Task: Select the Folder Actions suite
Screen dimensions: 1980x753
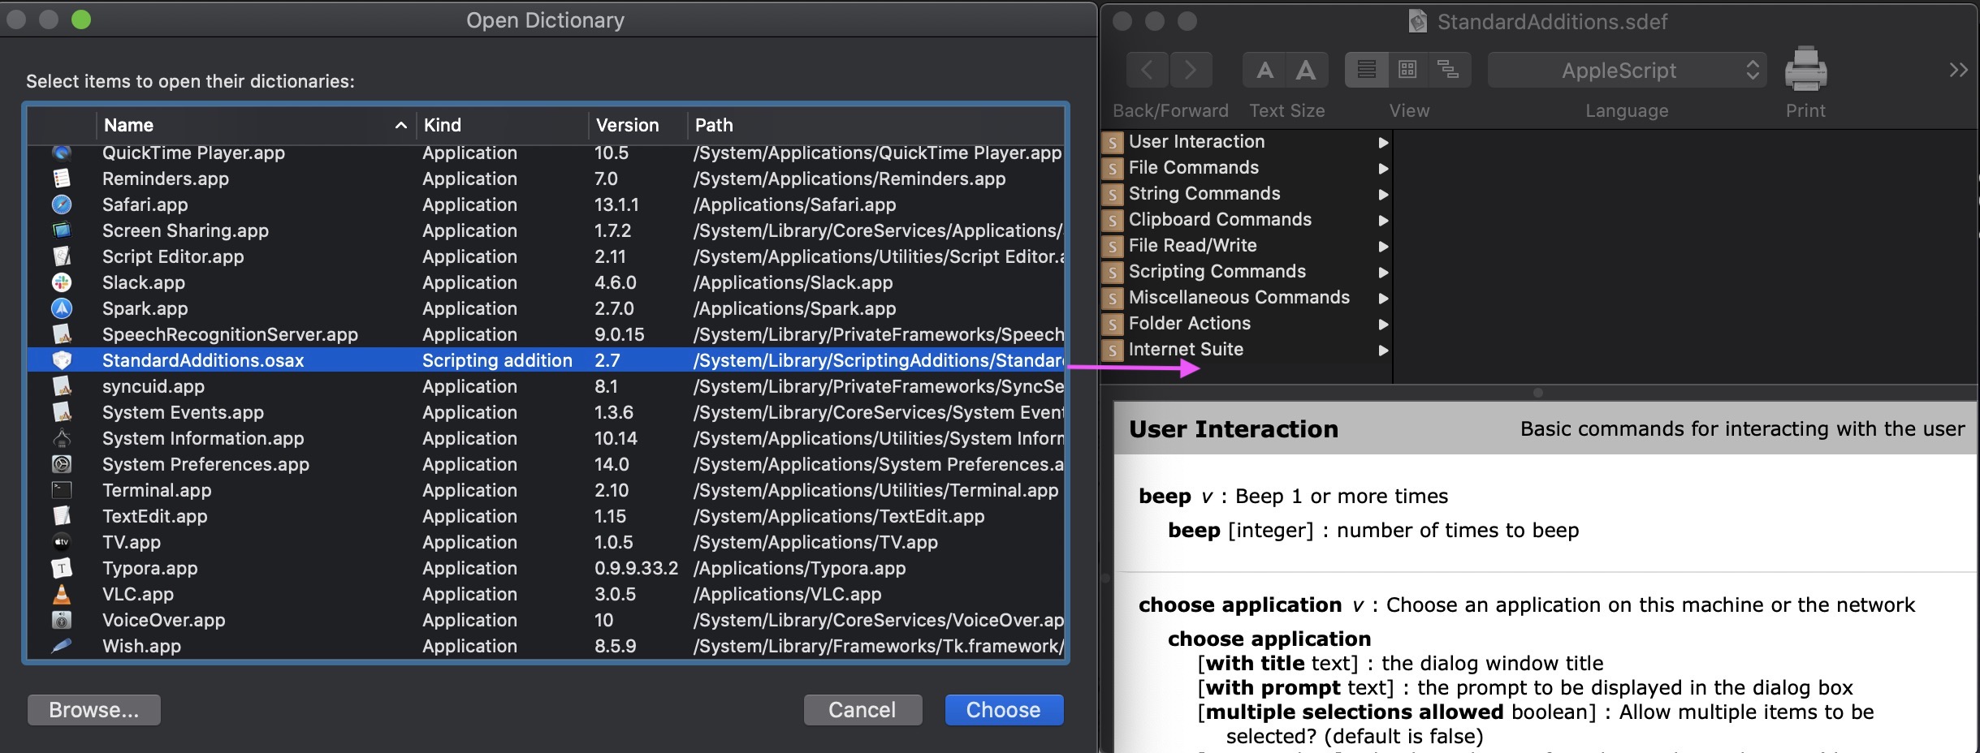Action: coord(1189,324)
